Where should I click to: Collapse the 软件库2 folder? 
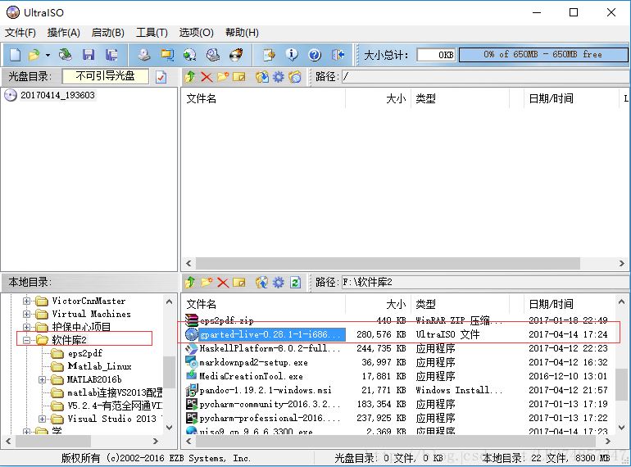pos(26,340)
